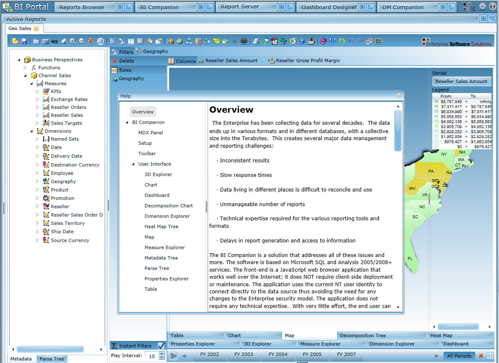Collapse User Interface in Help tree

click(133, 164)
